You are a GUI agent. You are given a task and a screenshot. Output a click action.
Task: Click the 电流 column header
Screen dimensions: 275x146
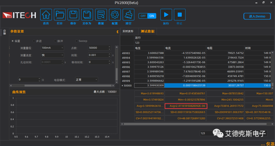click(x=185, y=48)
